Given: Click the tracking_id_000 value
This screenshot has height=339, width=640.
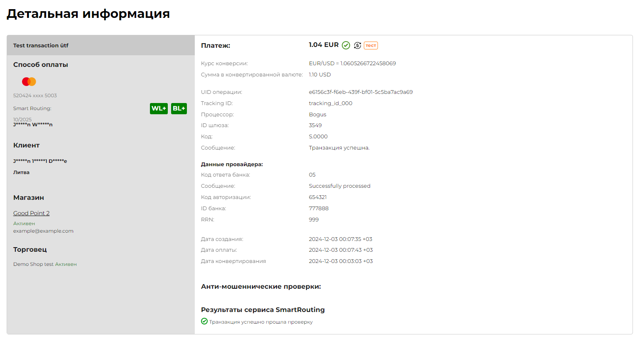Looking at the screenshot, I should (330, 103).
